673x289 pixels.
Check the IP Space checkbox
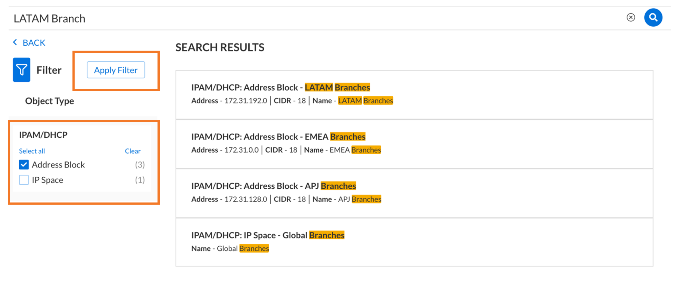tap(24, 180)
